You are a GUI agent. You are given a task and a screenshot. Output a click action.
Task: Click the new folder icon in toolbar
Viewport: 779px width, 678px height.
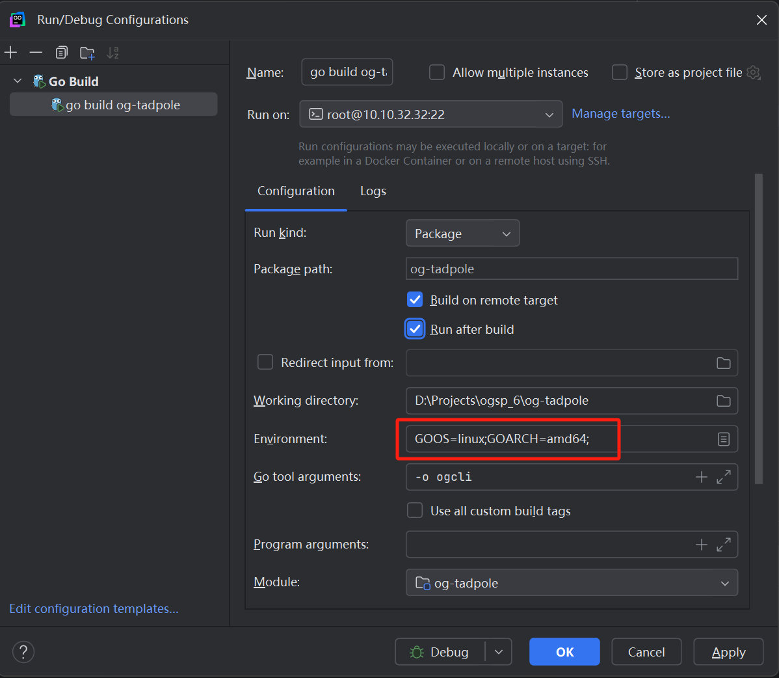tap(87, 53)
